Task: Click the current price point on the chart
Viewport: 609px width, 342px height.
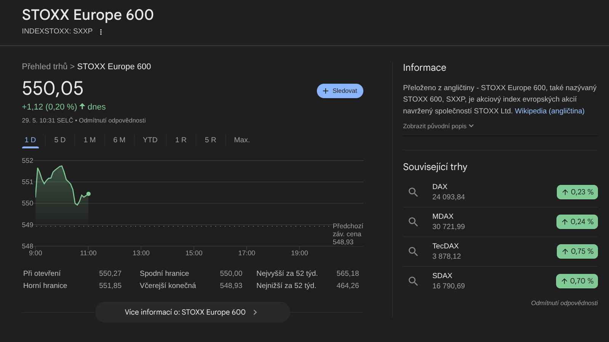Action: (89, 194)
